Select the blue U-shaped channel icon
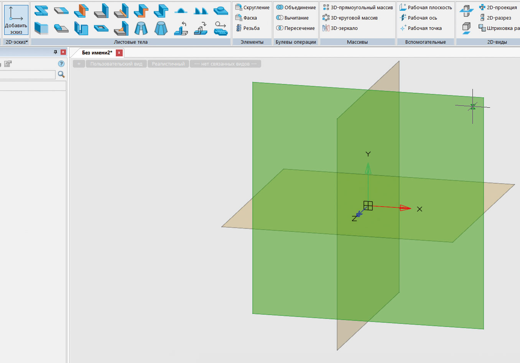This screenshot has width=520, height=363. tap(81, 28)
